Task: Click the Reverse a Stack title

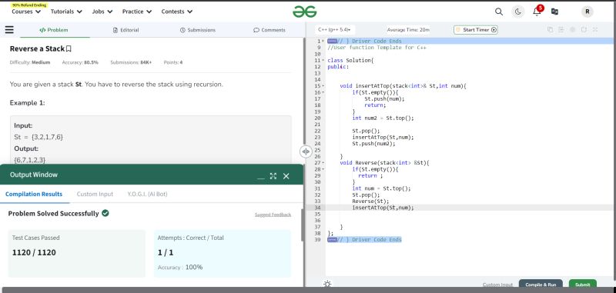Action: (37, 49)
